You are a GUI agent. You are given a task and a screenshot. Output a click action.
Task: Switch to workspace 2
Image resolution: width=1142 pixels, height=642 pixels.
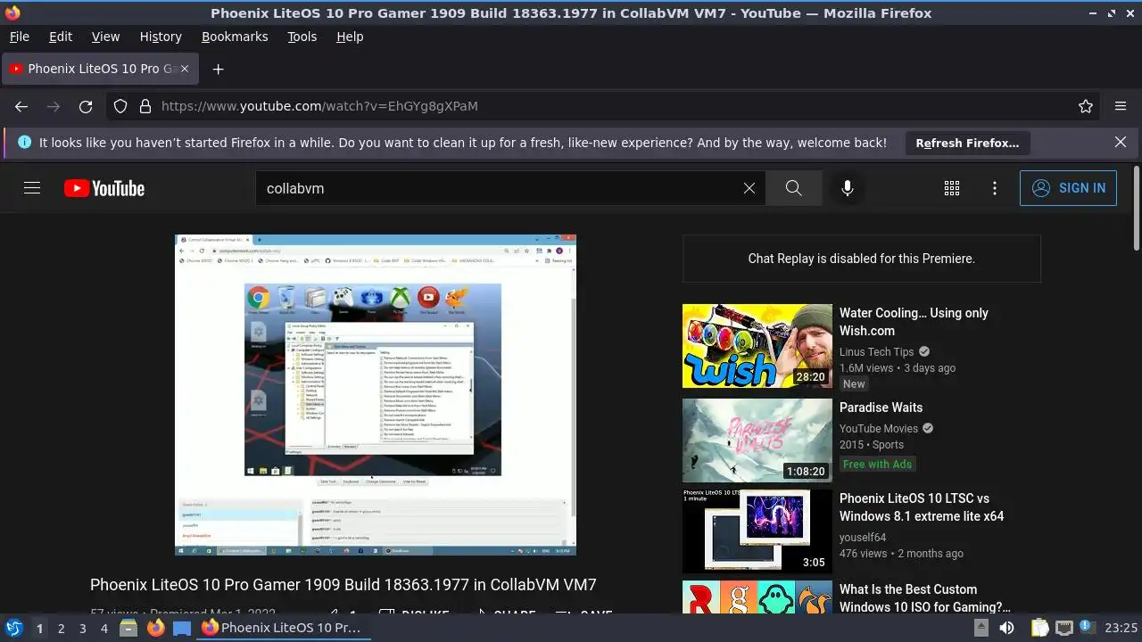tap(61, 629)
